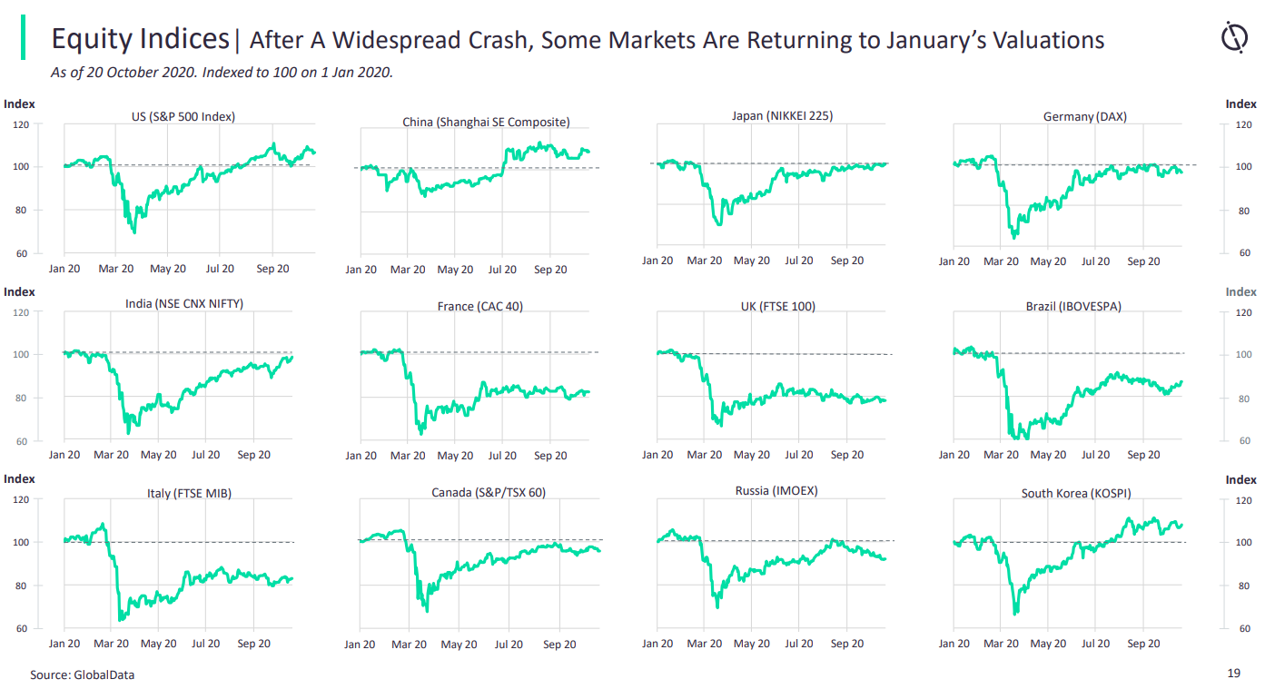Select the Russia (IMOEX) chart title
Viewport: 1265px width, 699px height.
(x=776, y=491)
